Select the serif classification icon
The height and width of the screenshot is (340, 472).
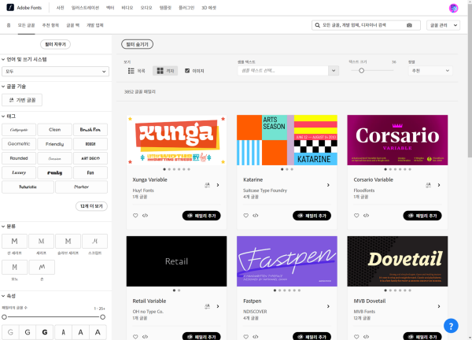click(x=41, y=241)
